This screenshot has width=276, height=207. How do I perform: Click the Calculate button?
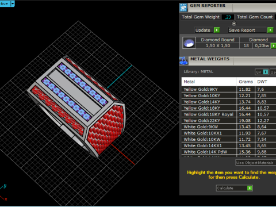click(x=234, y=188)
